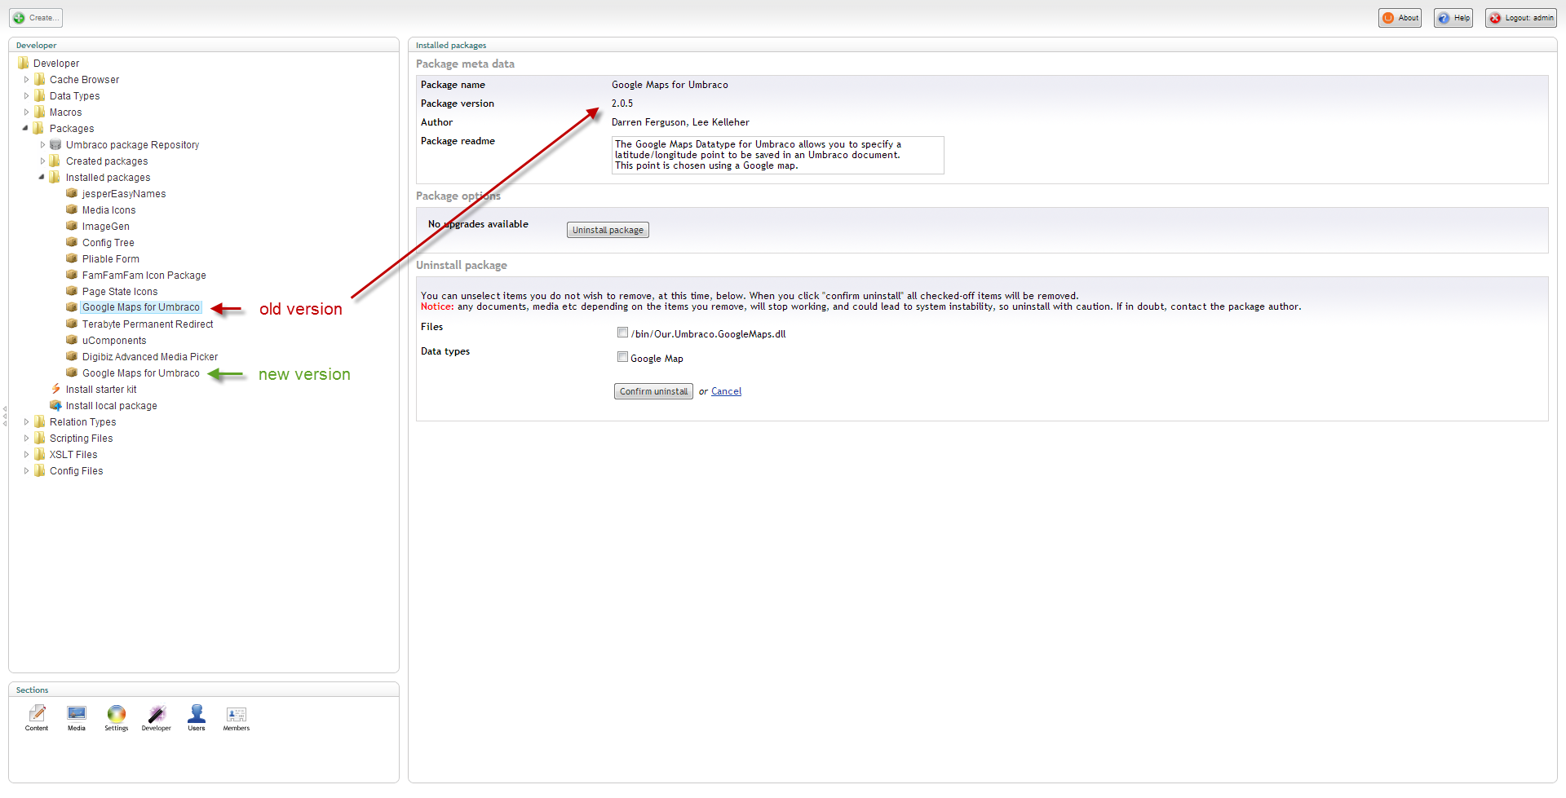
Task: Select Terabyte Permanent Redirect package
Action: 147,324
